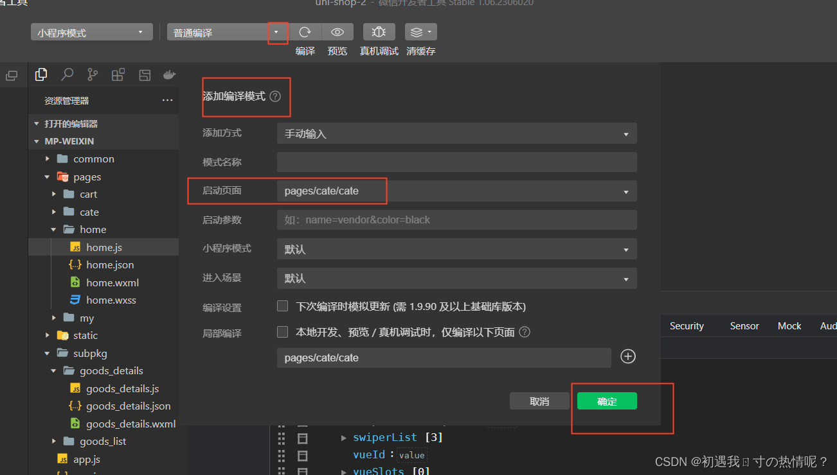
Task: Click the plus icon to add page
Action: click(628, 356)
